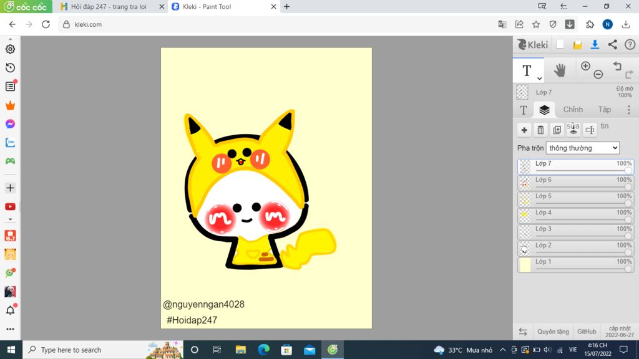
Task: Zoom in with the plus magnifier
Action: [585, 66]
